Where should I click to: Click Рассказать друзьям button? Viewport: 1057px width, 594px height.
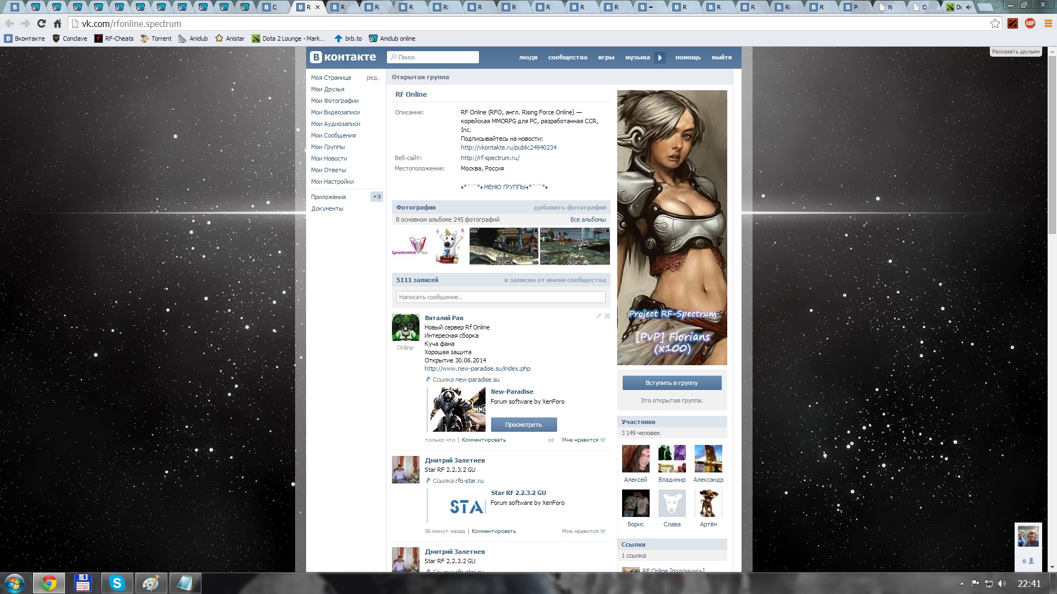click(1016, 51)
